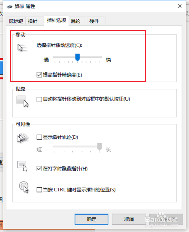The height and width of the screenshot is (232, 189).
Task: Click the snap-to default button icon
Action: click(x=22, y=101)
